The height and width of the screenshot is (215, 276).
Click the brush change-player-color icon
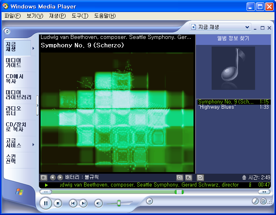[x=255, y=201]
